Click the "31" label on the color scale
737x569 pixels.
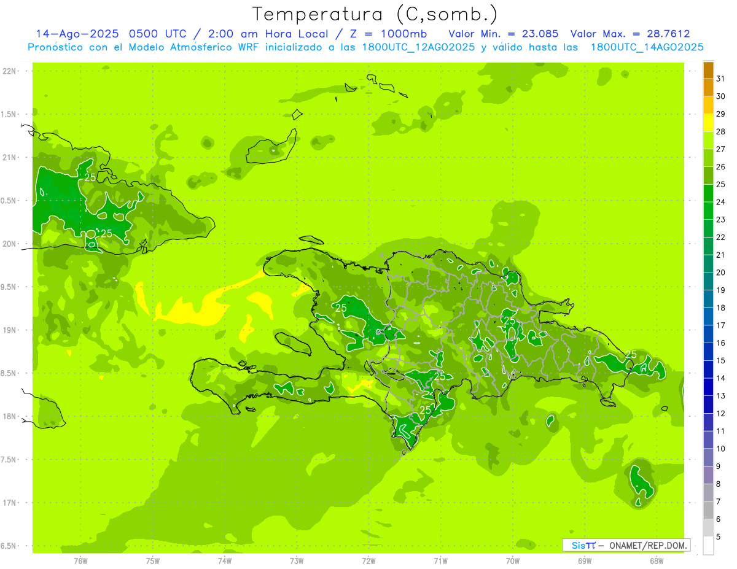tap(720, 78)
